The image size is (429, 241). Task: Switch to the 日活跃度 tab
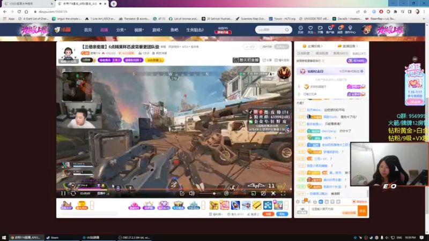point(303,54)
